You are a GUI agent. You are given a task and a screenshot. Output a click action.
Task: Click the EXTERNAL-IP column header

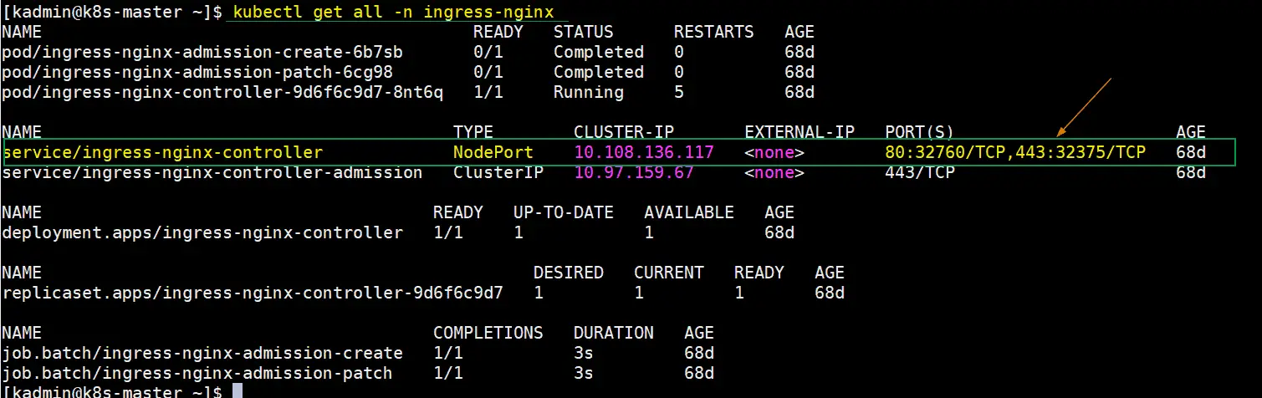click(800, 132)
